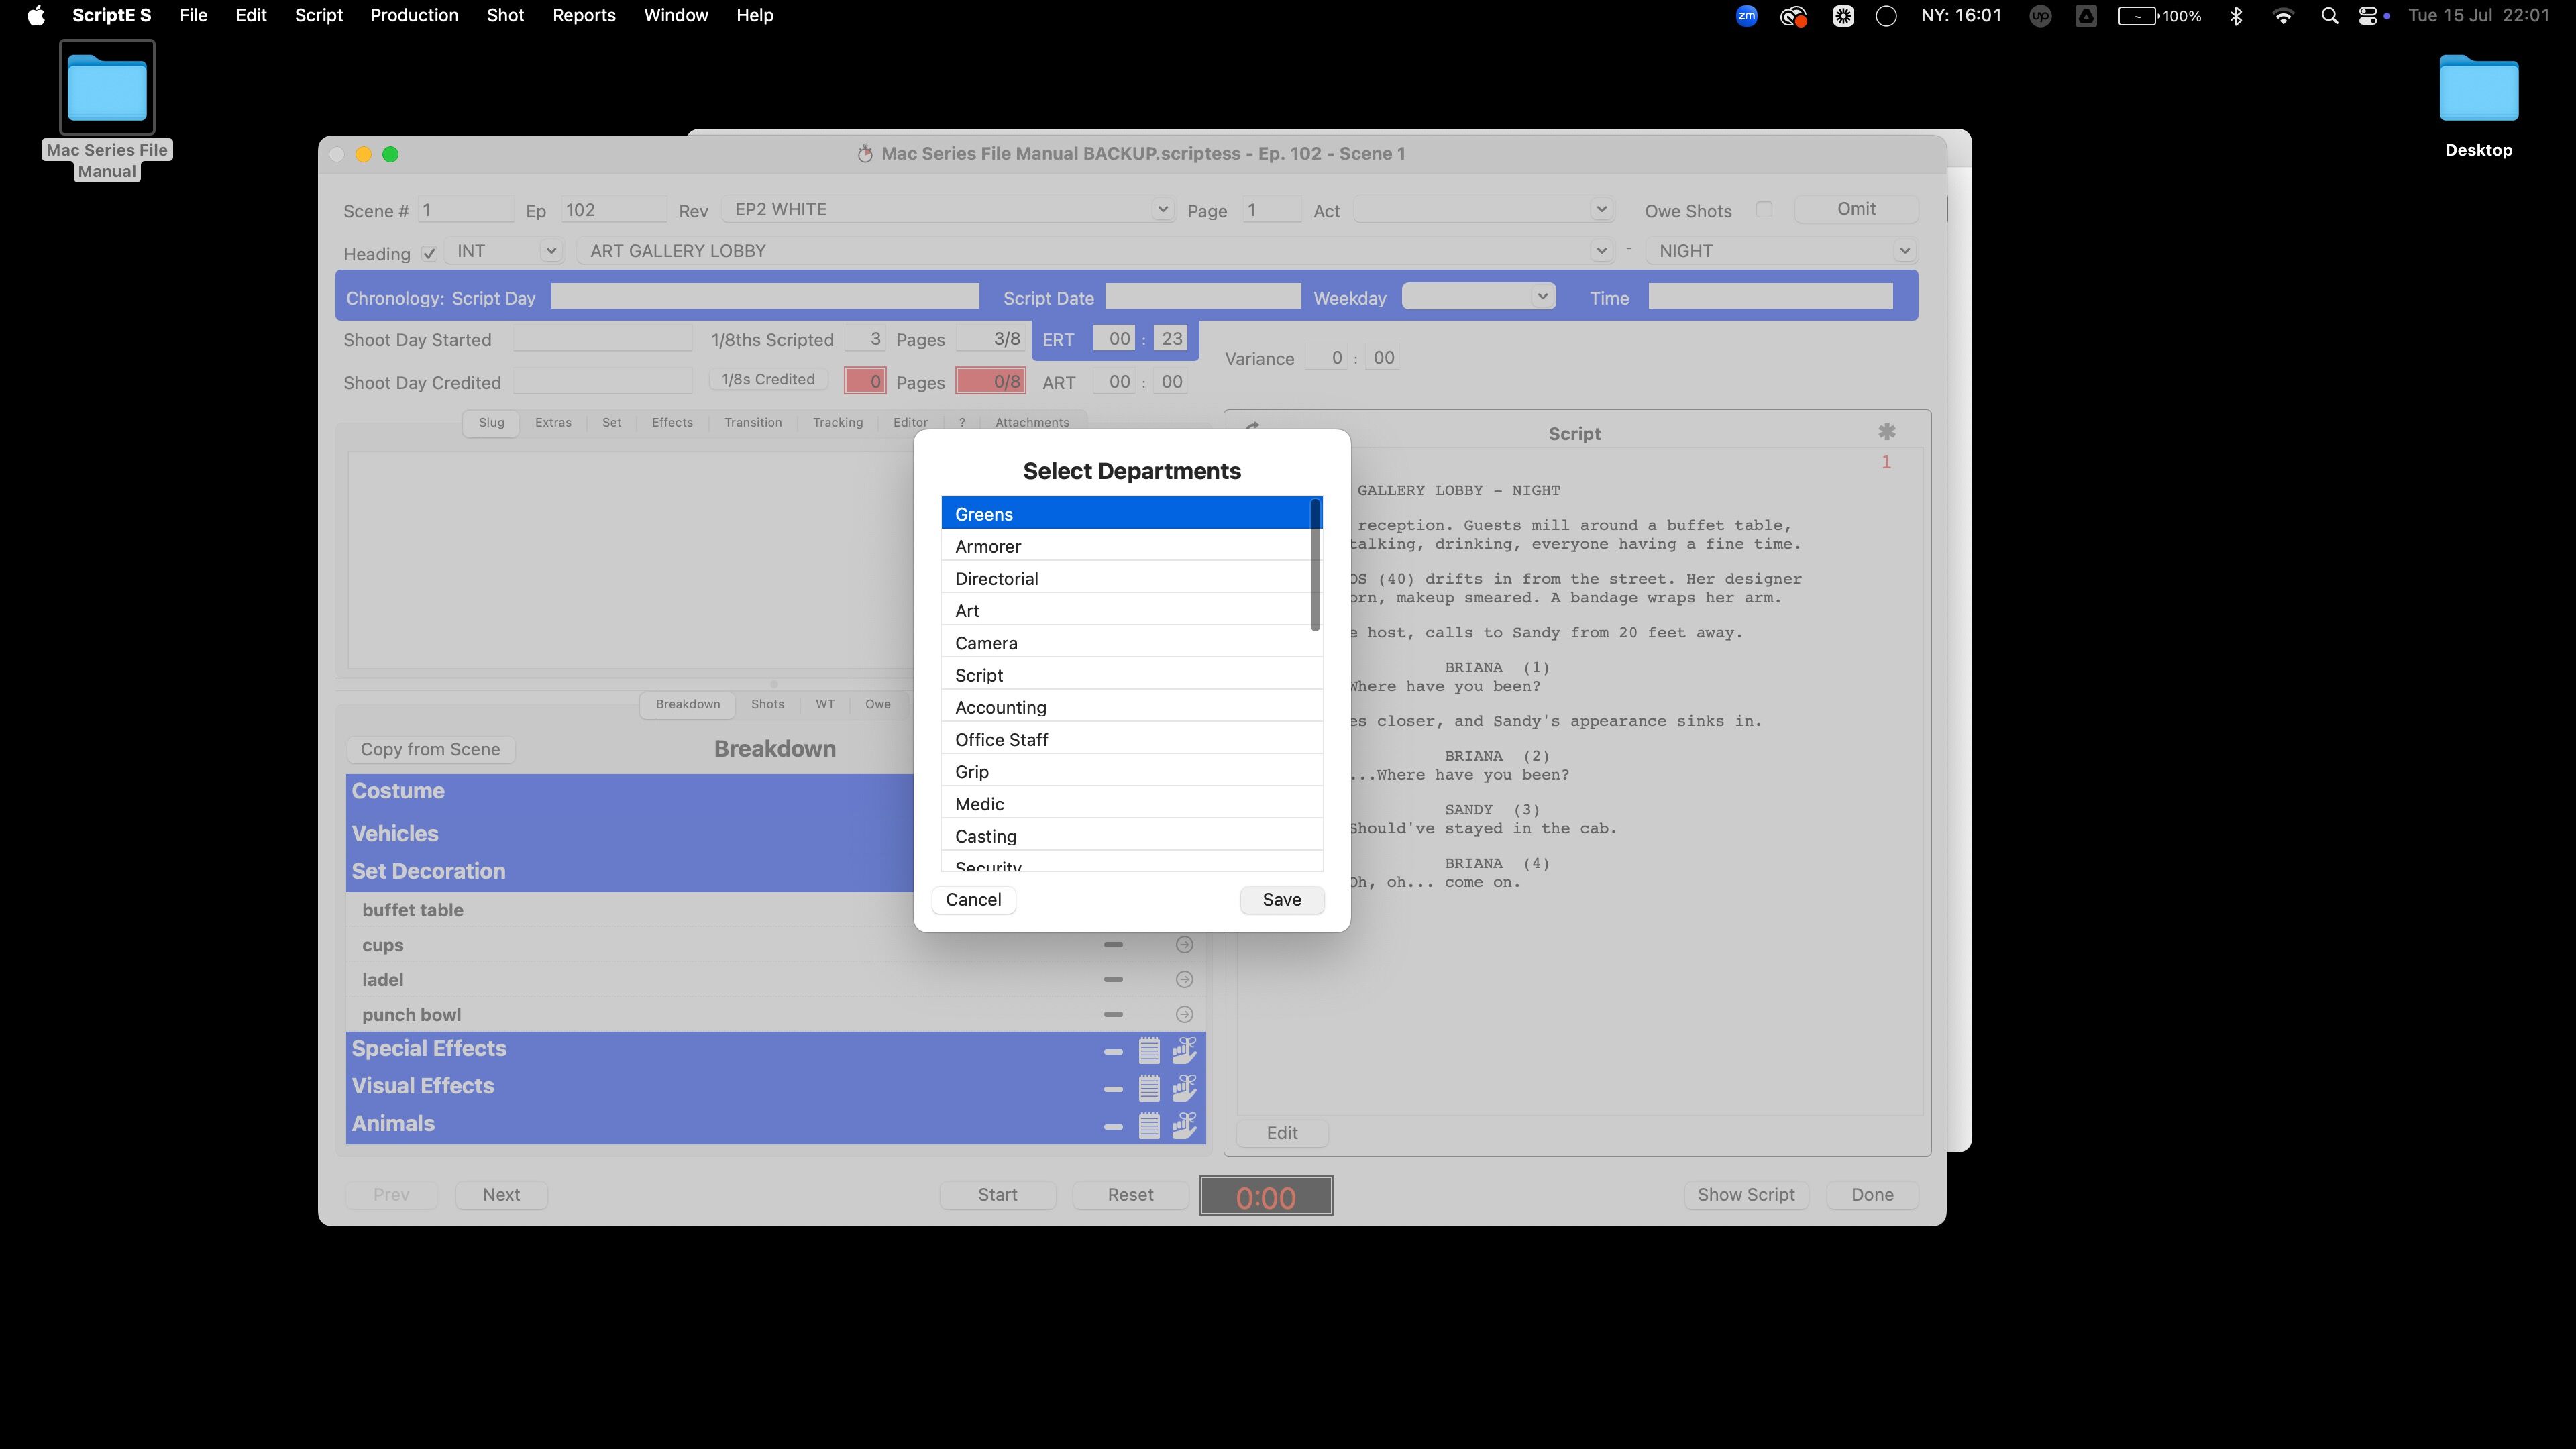Image resolution: width=2576 pixels, height=1449 pixels.
Task: Open the INT/EXT heading dropdown
Action: click(x=550, y=251)
